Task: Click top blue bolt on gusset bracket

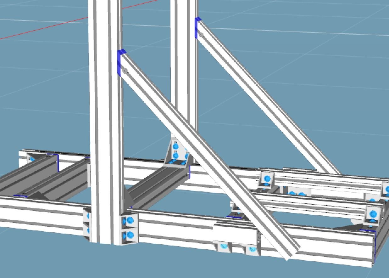Action: point(176,146)
